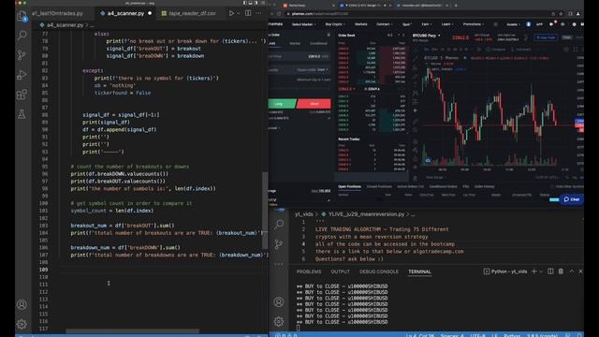
Task: Open Testing flask icon in left VS Code
Action: click(x=22, y=114)
